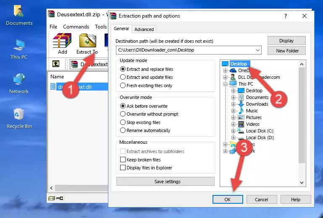Click the Display button
Screen dimensions: 323x218
tap(286, 41)
